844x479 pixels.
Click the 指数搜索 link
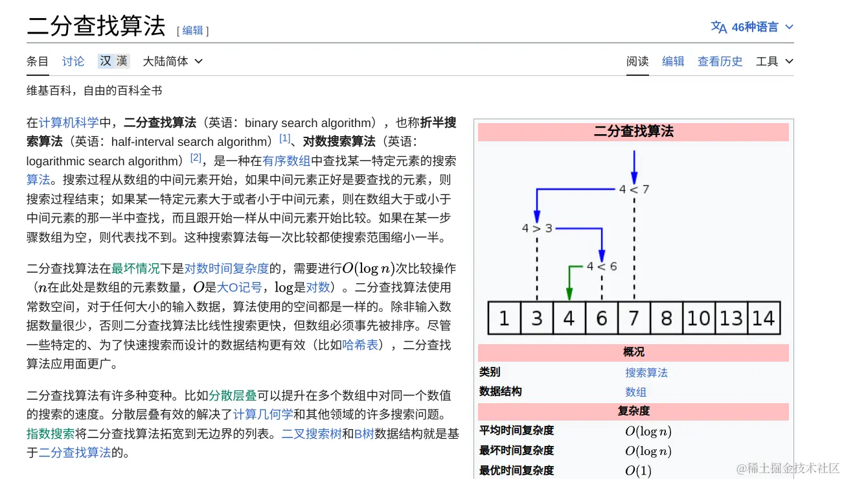[x=51, y=434]
